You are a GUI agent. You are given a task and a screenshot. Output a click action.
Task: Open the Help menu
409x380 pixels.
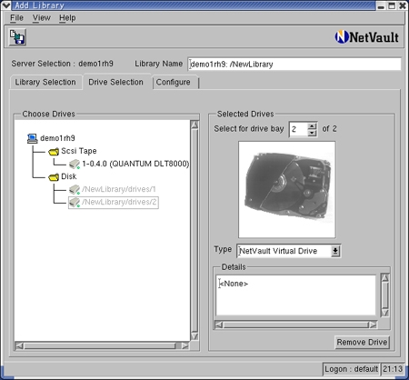point(67,18)
